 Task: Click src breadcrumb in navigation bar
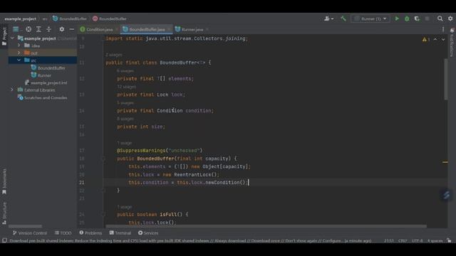[44, 18]
